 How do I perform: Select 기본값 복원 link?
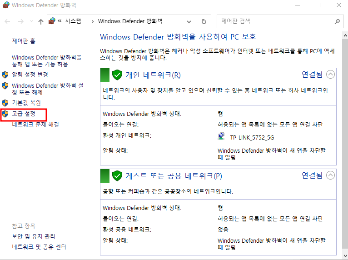coord(26,103)
